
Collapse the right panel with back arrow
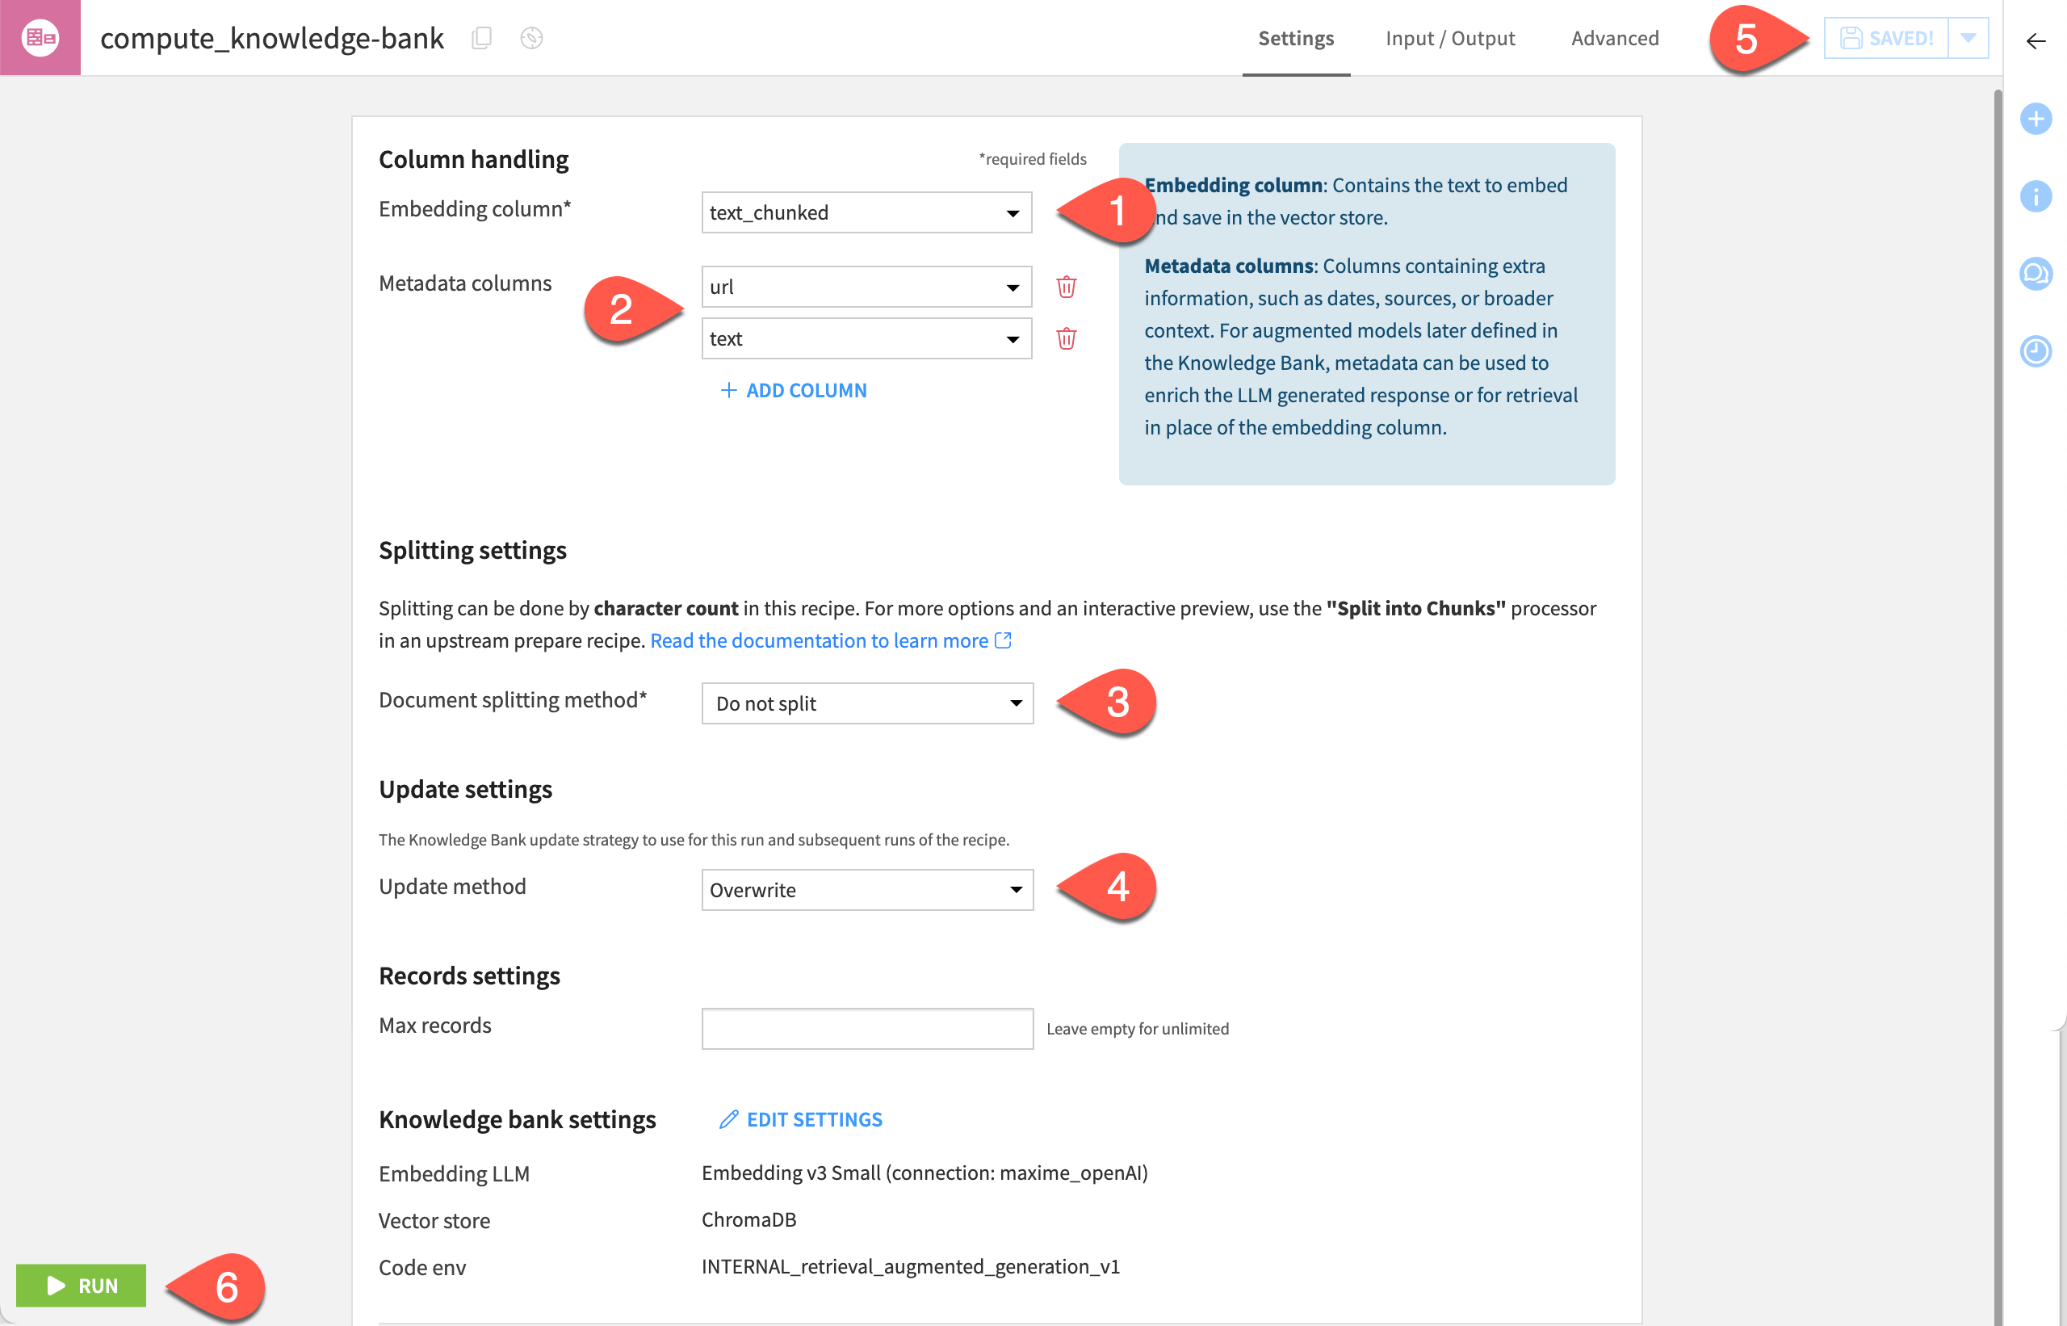click(2036, 40)
